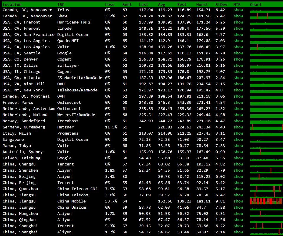
Task: Select the 'USA, TX, Dallas' location cell
Action: coord(20,66)
